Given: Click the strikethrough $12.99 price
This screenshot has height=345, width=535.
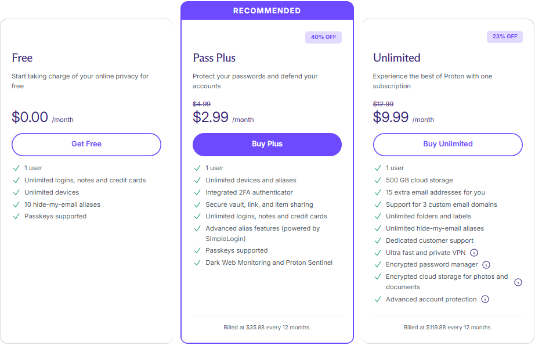Looking at the screenshot, I should click(384, 103).
